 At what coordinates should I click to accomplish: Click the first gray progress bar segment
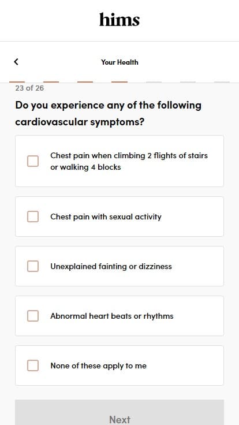[154, 82]
